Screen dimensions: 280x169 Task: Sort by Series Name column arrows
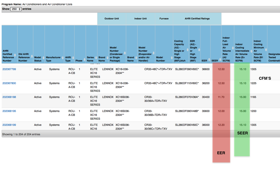[x=95, y=58]
